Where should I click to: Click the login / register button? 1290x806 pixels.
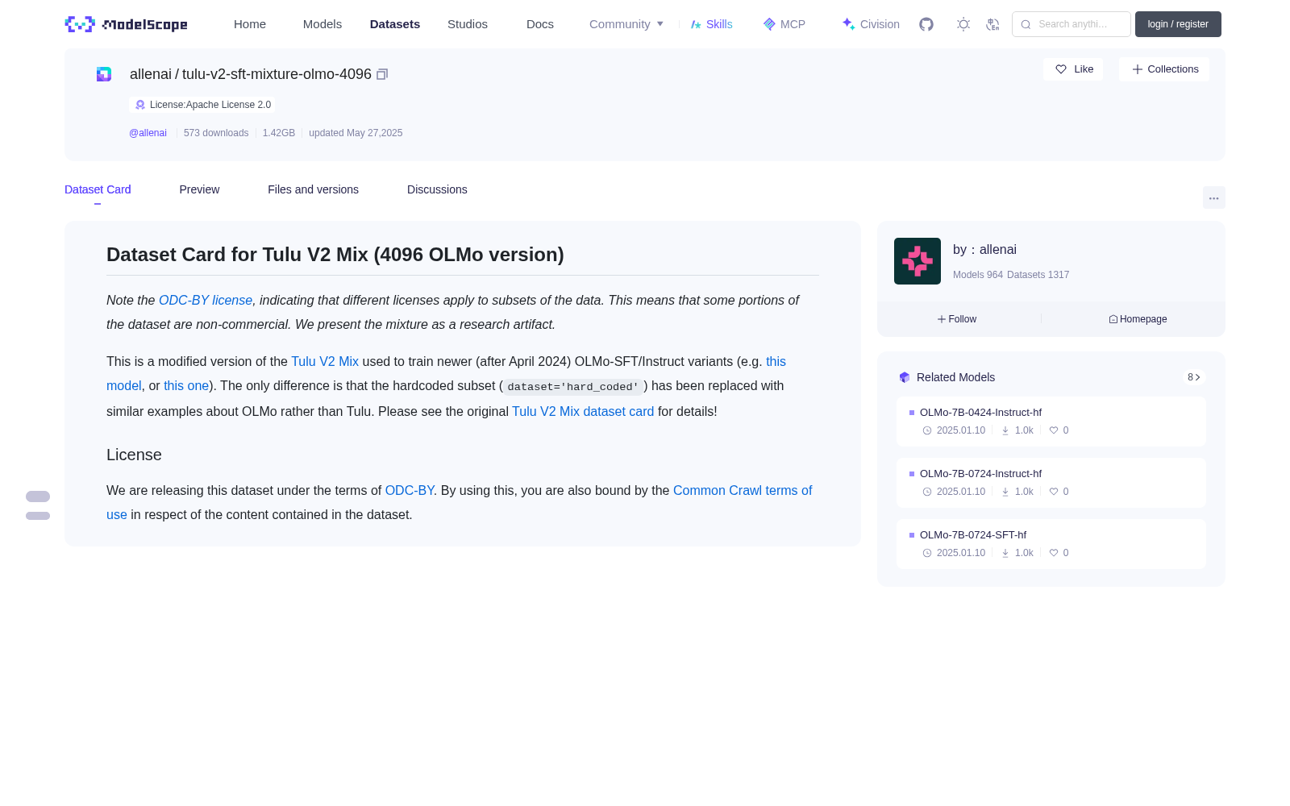[x=1178, y=24]
